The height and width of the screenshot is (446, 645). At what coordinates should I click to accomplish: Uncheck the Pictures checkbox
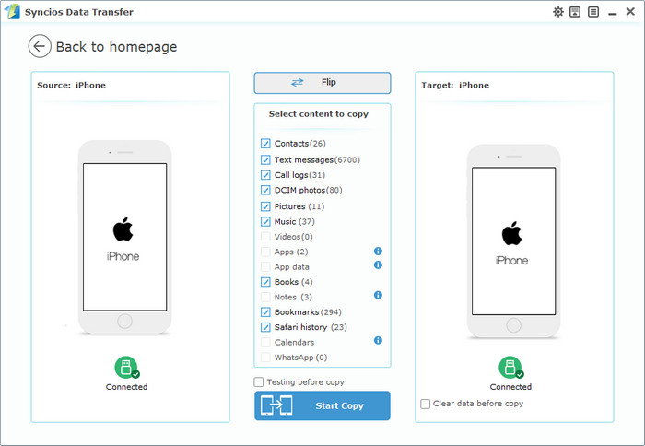click(x=265, y=206)
